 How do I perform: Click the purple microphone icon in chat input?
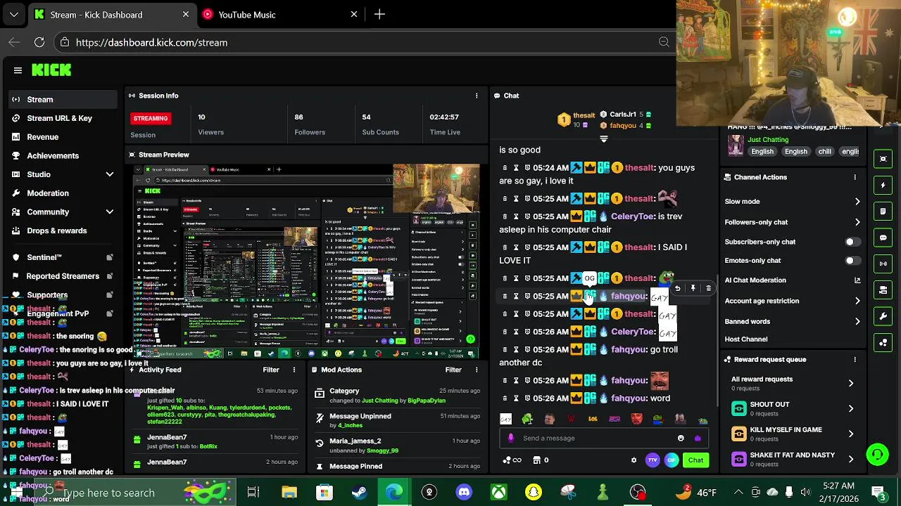tap(511, 438)
